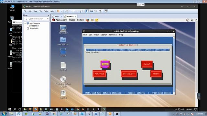Select the '[x] eth0 (eth0)' device row
Viewport: 207px width, 116px height.
127,50
